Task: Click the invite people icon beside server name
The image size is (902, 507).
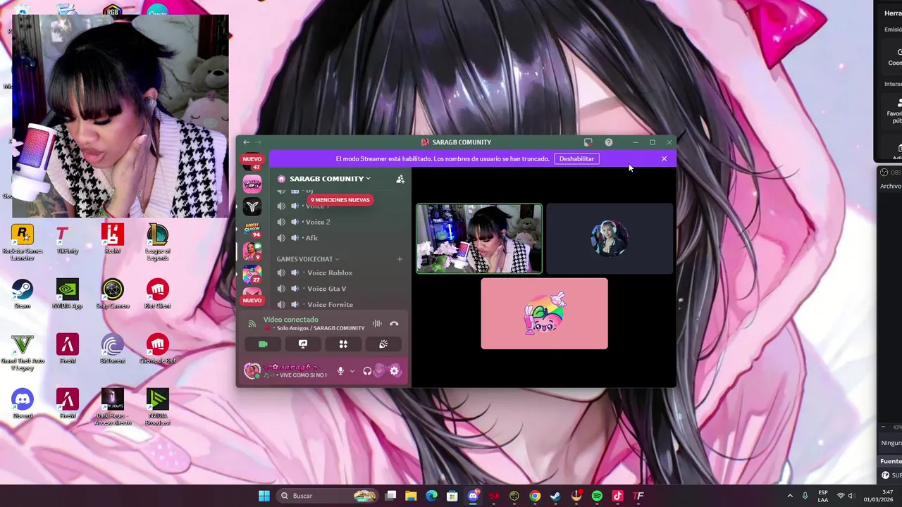Action: coord(400,179)
